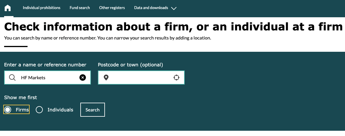Open Individual prohibitions page

pos(42,8)
